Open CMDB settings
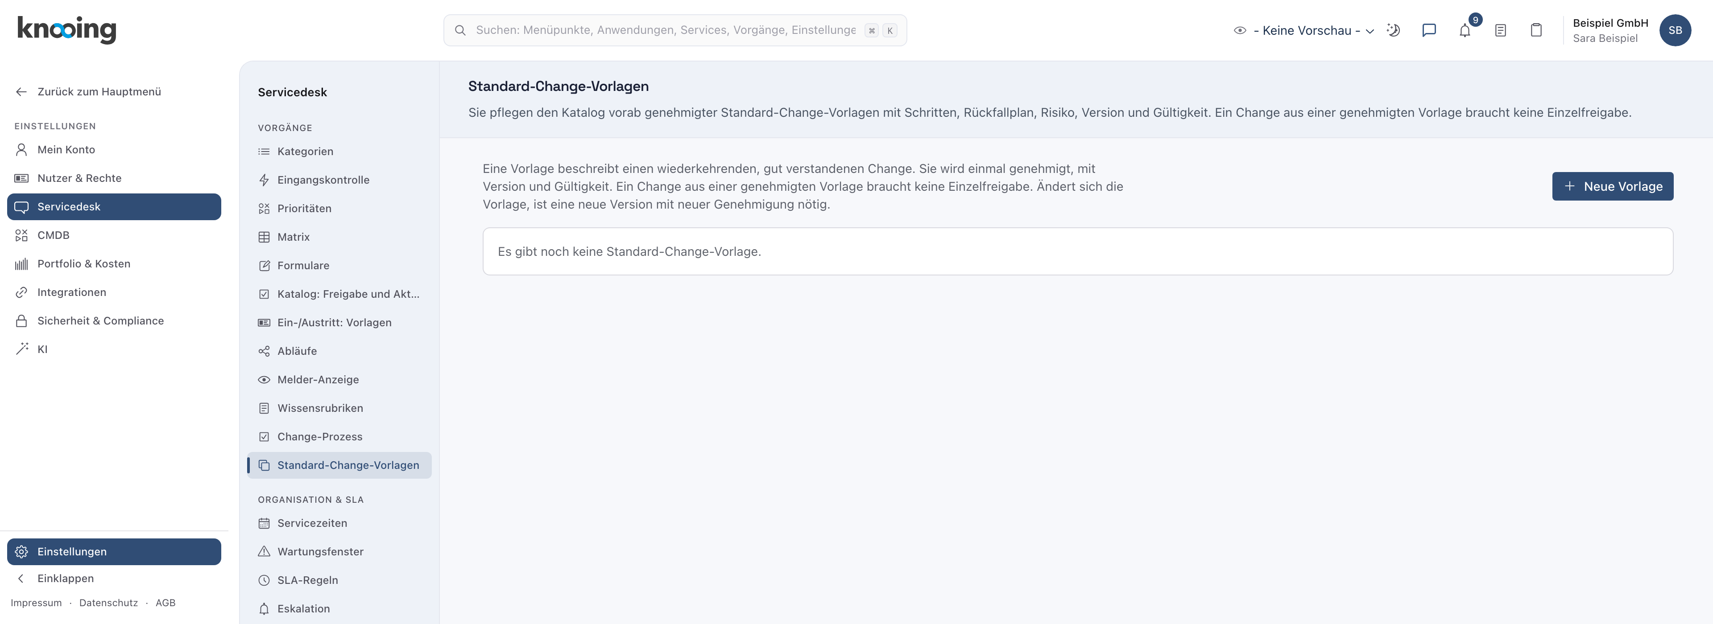The height and width of the screenshot is (624, 1713). click(x=114, y=235)
